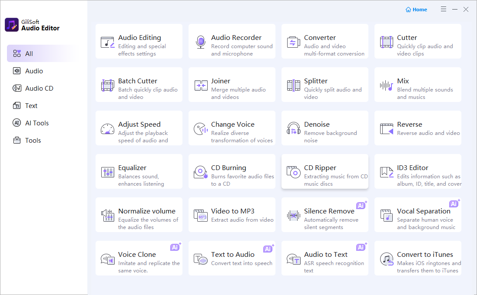Click the Reverse title label

410,124
